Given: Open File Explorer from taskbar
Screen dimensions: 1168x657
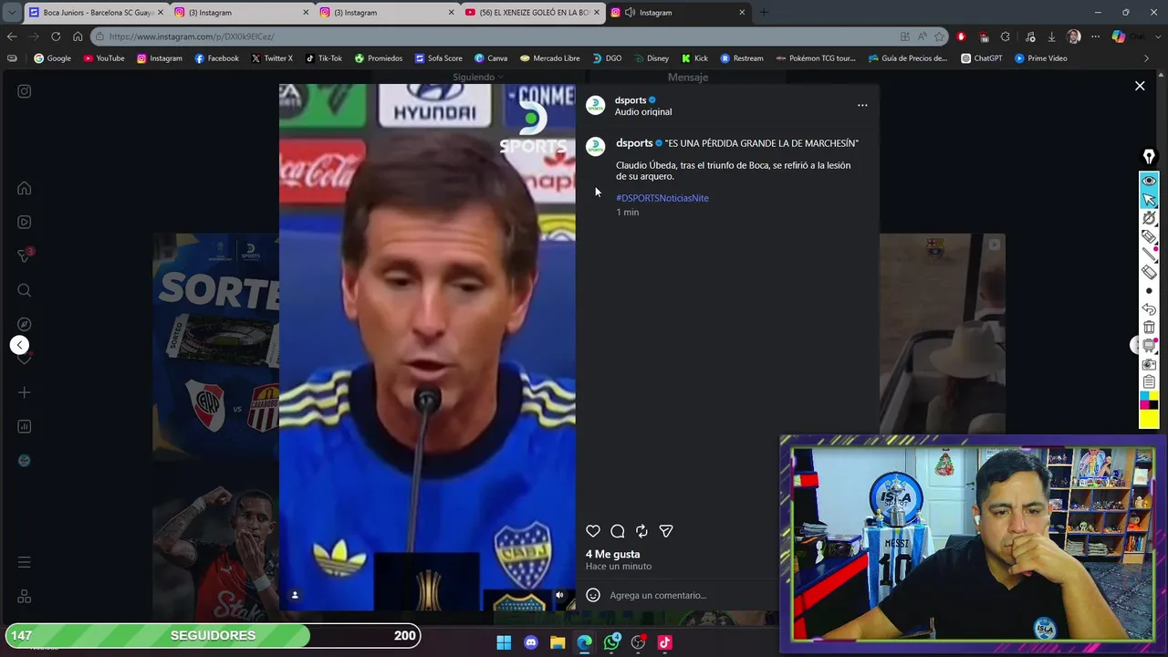Looking at the screenshot, I should (x=558, y=642).
